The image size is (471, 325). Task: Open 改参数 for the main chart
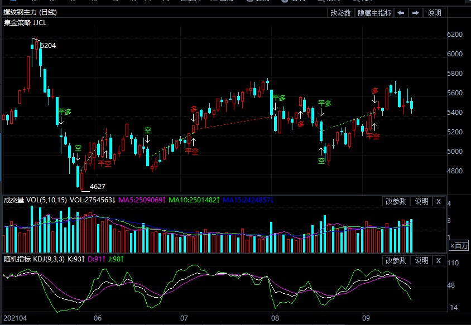340,13
